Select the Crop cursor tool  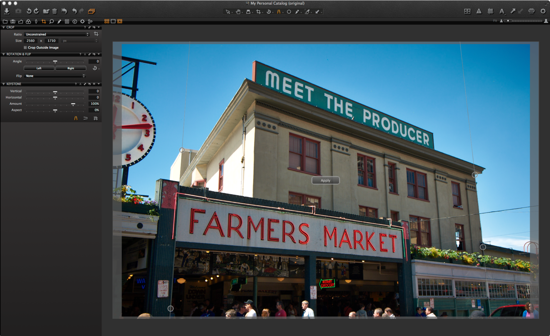click(258, 12)
